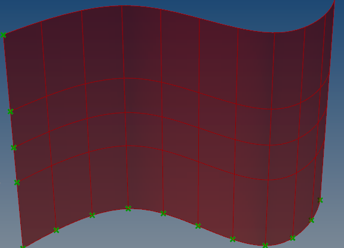This screenshot has width=344, height=248.
Task: Select left-edge point where the uppermost interior curve ends
Action: [10, 112]
